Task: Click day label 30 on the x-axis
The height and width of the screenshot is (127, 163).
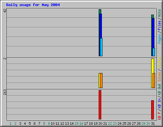Action: [x=148, y=124]
